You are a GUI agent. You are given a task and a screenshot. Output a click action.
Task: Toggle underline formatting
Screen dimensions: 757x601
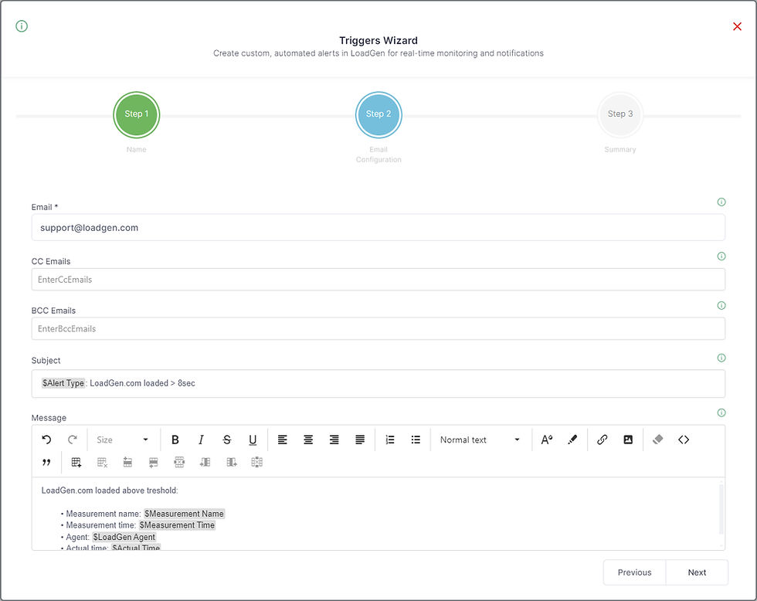(x=253, y=439)
